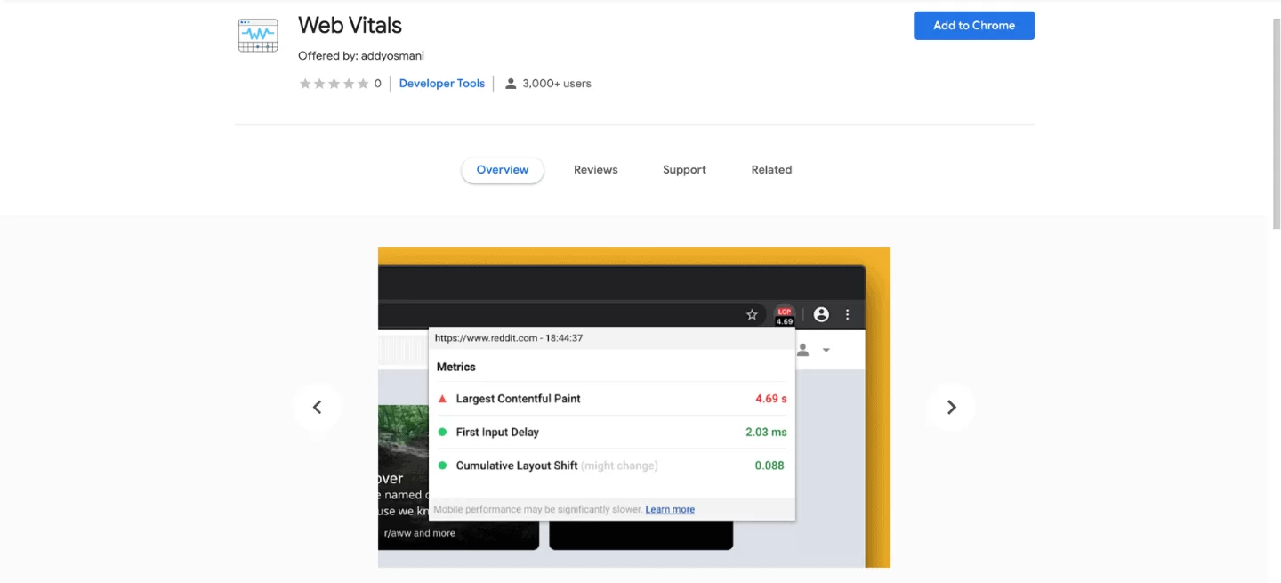Click green dot beside Cumulative Layout Shift
This screenshot has height=583, width=1281.
tap(442, 466)
